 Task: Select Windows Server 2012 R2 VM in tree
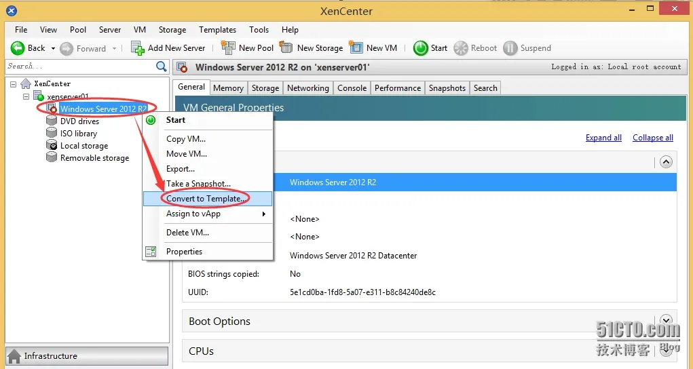click(x=103, y=109)
